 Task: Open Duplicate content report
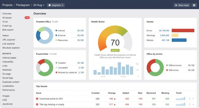(11, 82)
